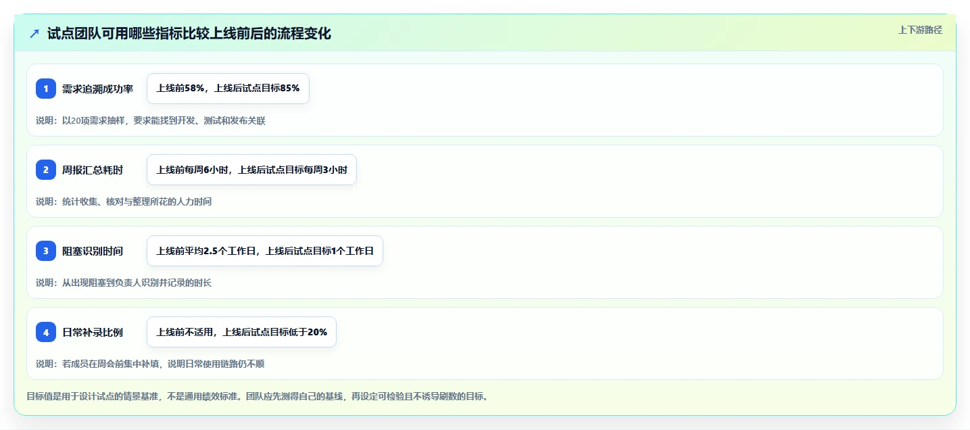Select the number 4 badge for 日常补录比例

(46, 332)
